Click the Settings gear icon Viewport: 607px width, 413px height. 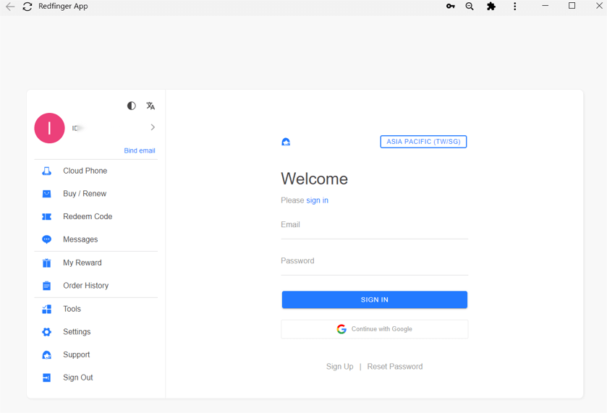coord(46,332)
